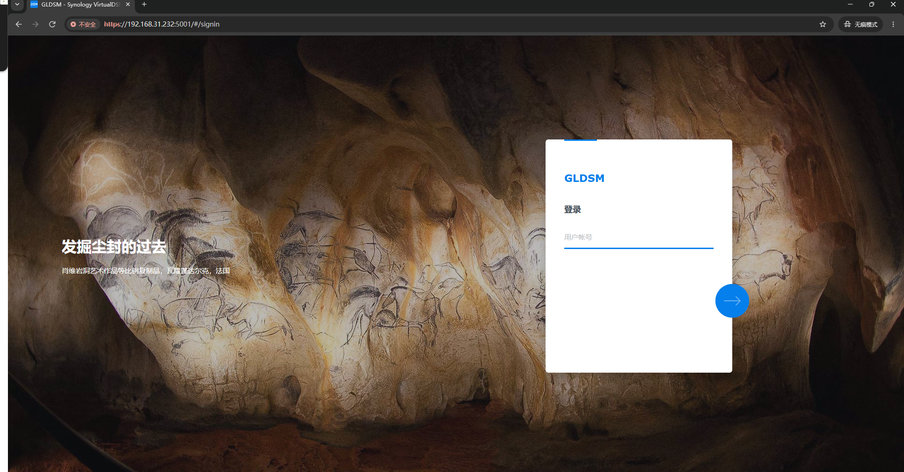This screenshot has width=904, height=472.
Task: Open the 无痕模式 incognito indicator
Action: (x=861, y=24)
